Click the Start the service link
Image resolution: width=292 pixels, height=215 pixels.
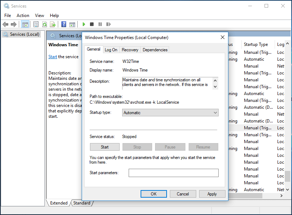[53, 57]
